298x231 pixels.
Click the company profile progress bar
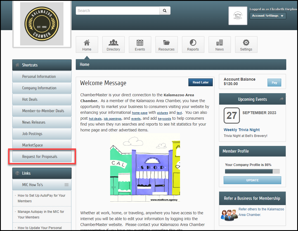click(252, 171)
